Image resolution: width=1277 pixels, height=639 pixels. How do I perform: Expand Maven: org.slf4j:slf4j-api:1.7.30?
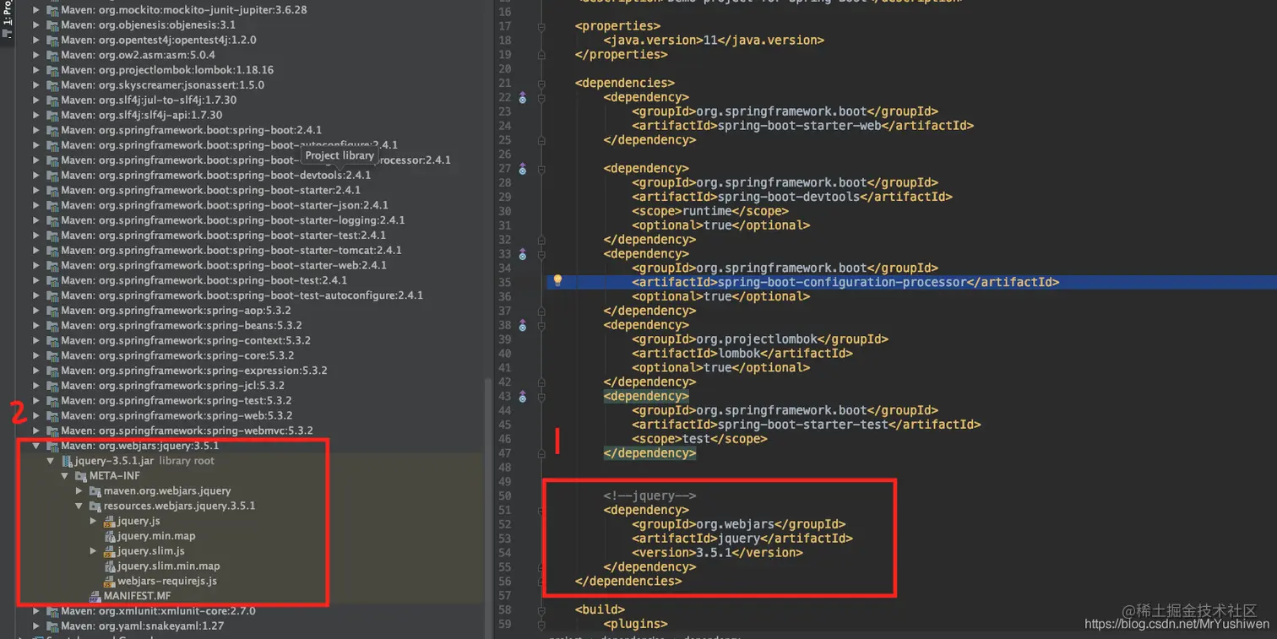[x=36, y=115]
